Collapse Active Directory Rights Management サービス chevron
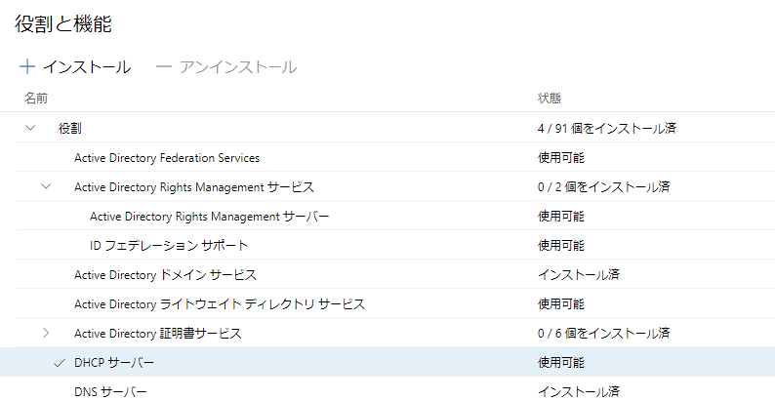775x401 pixels. pyautogui.click(x=47, y=186)
